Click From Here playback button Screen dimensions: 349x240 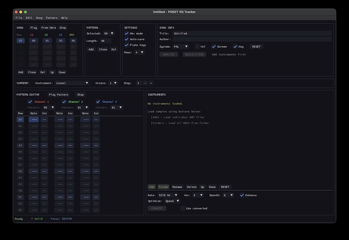(49, 27)
